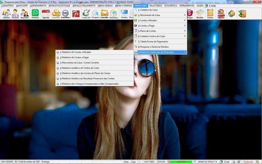Click the Produtos boxes icon
The width and height of the screenshot is (262, 164).
[x=56, y=14]
